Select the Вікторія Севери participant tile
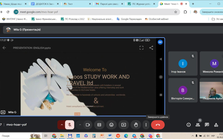The width and height of the screenshot is (223, 139). tap(183, 90)
